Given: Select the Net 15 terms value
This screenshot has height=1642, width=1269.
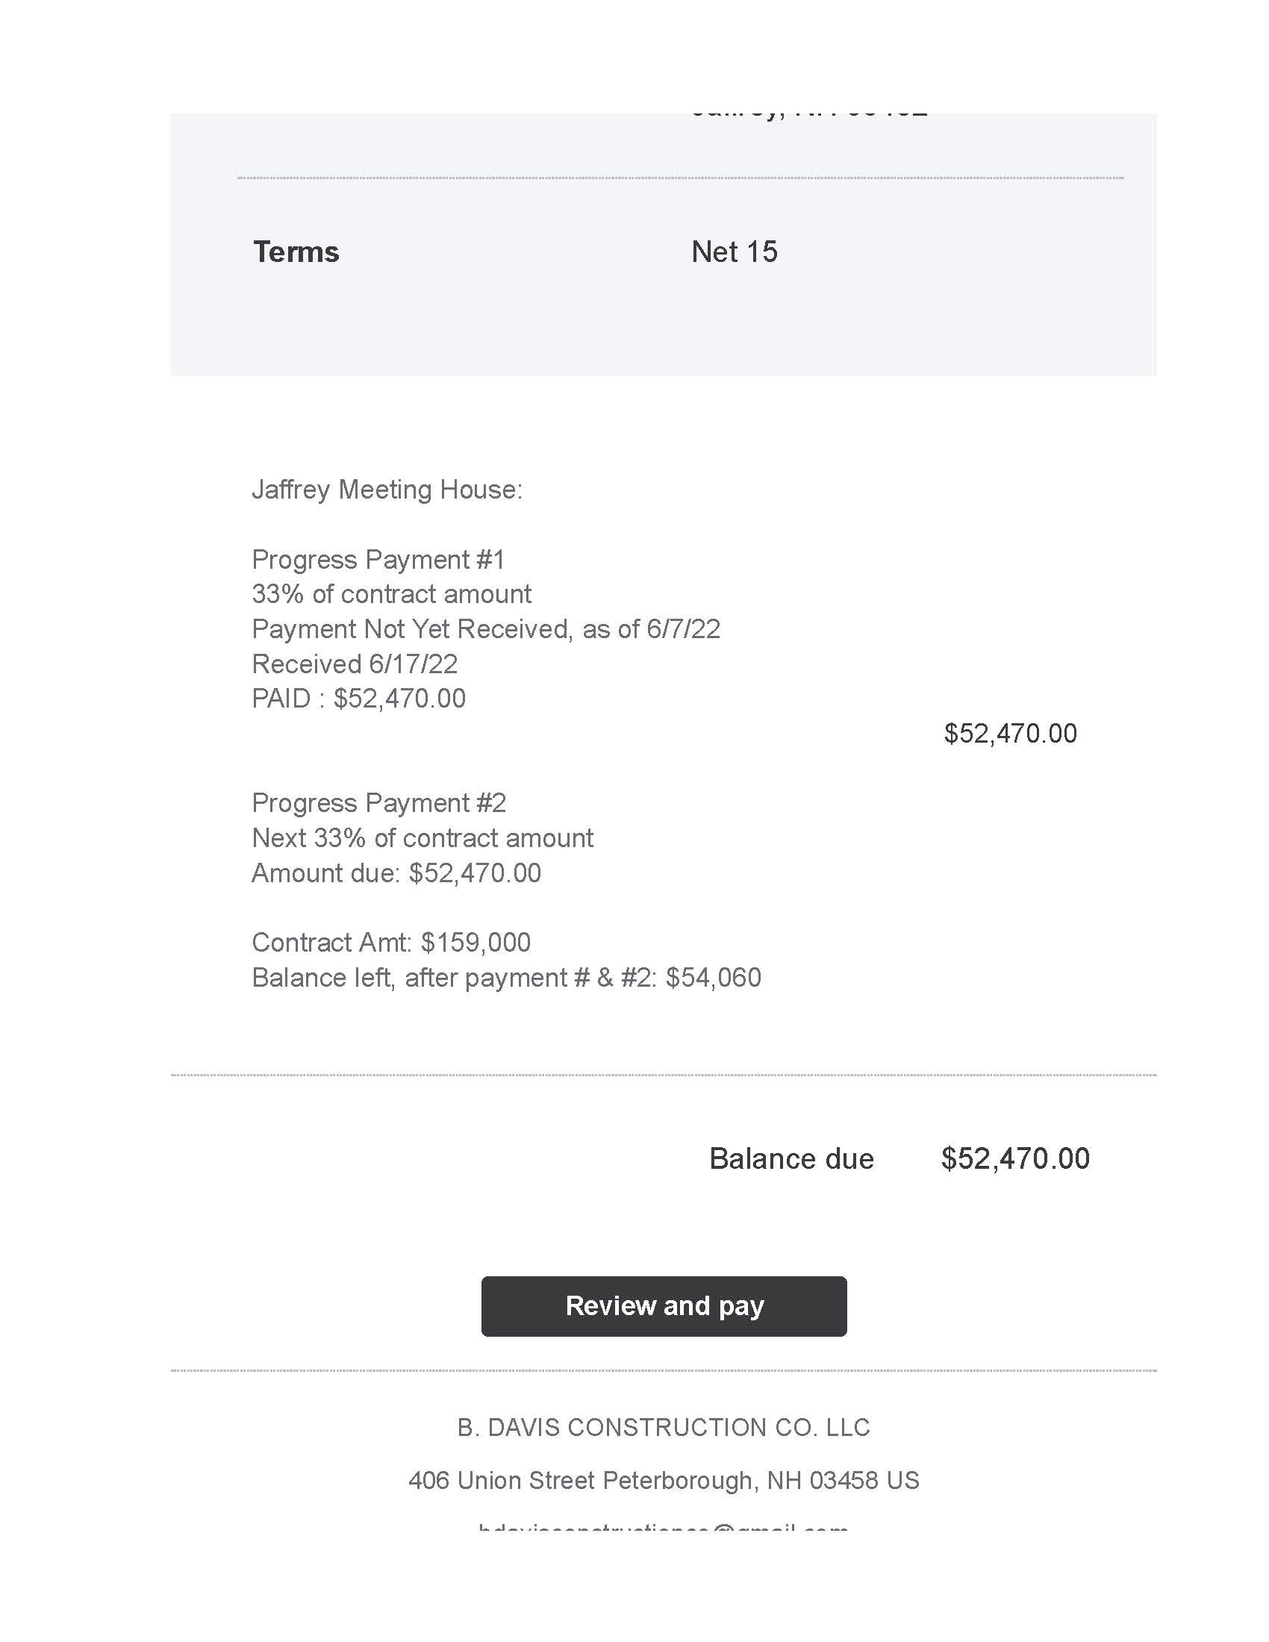Looking at the screenshot, I should click(735, 252).
